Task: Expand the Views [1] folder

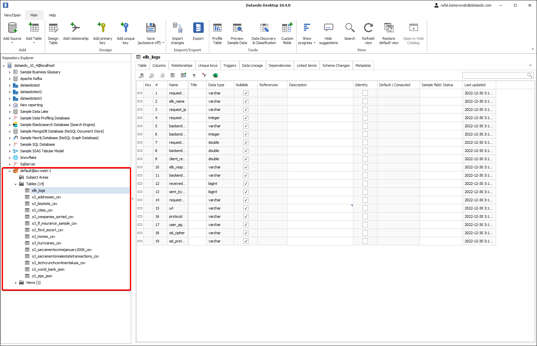Action: (x=15, y=283)
